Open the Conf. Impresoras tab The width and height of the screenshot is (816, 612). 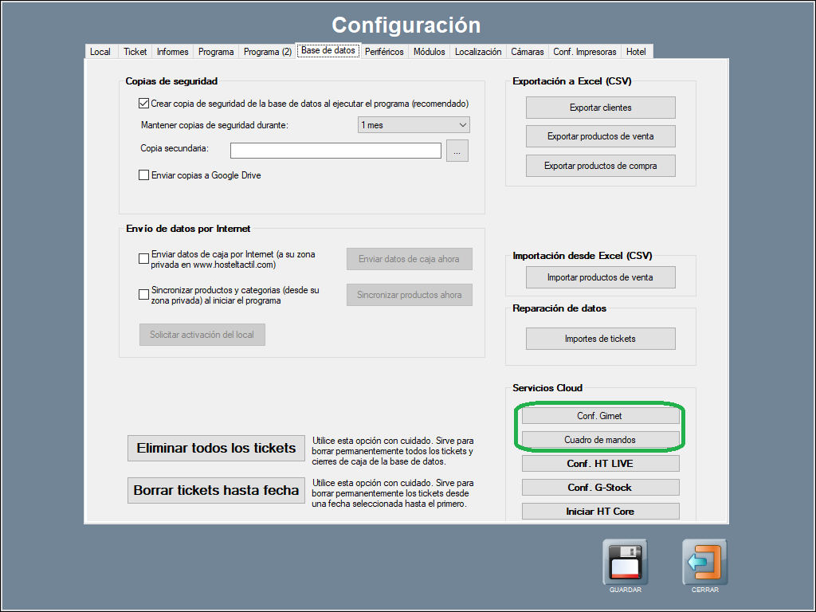pyautogui.click(x=585, y=52)
